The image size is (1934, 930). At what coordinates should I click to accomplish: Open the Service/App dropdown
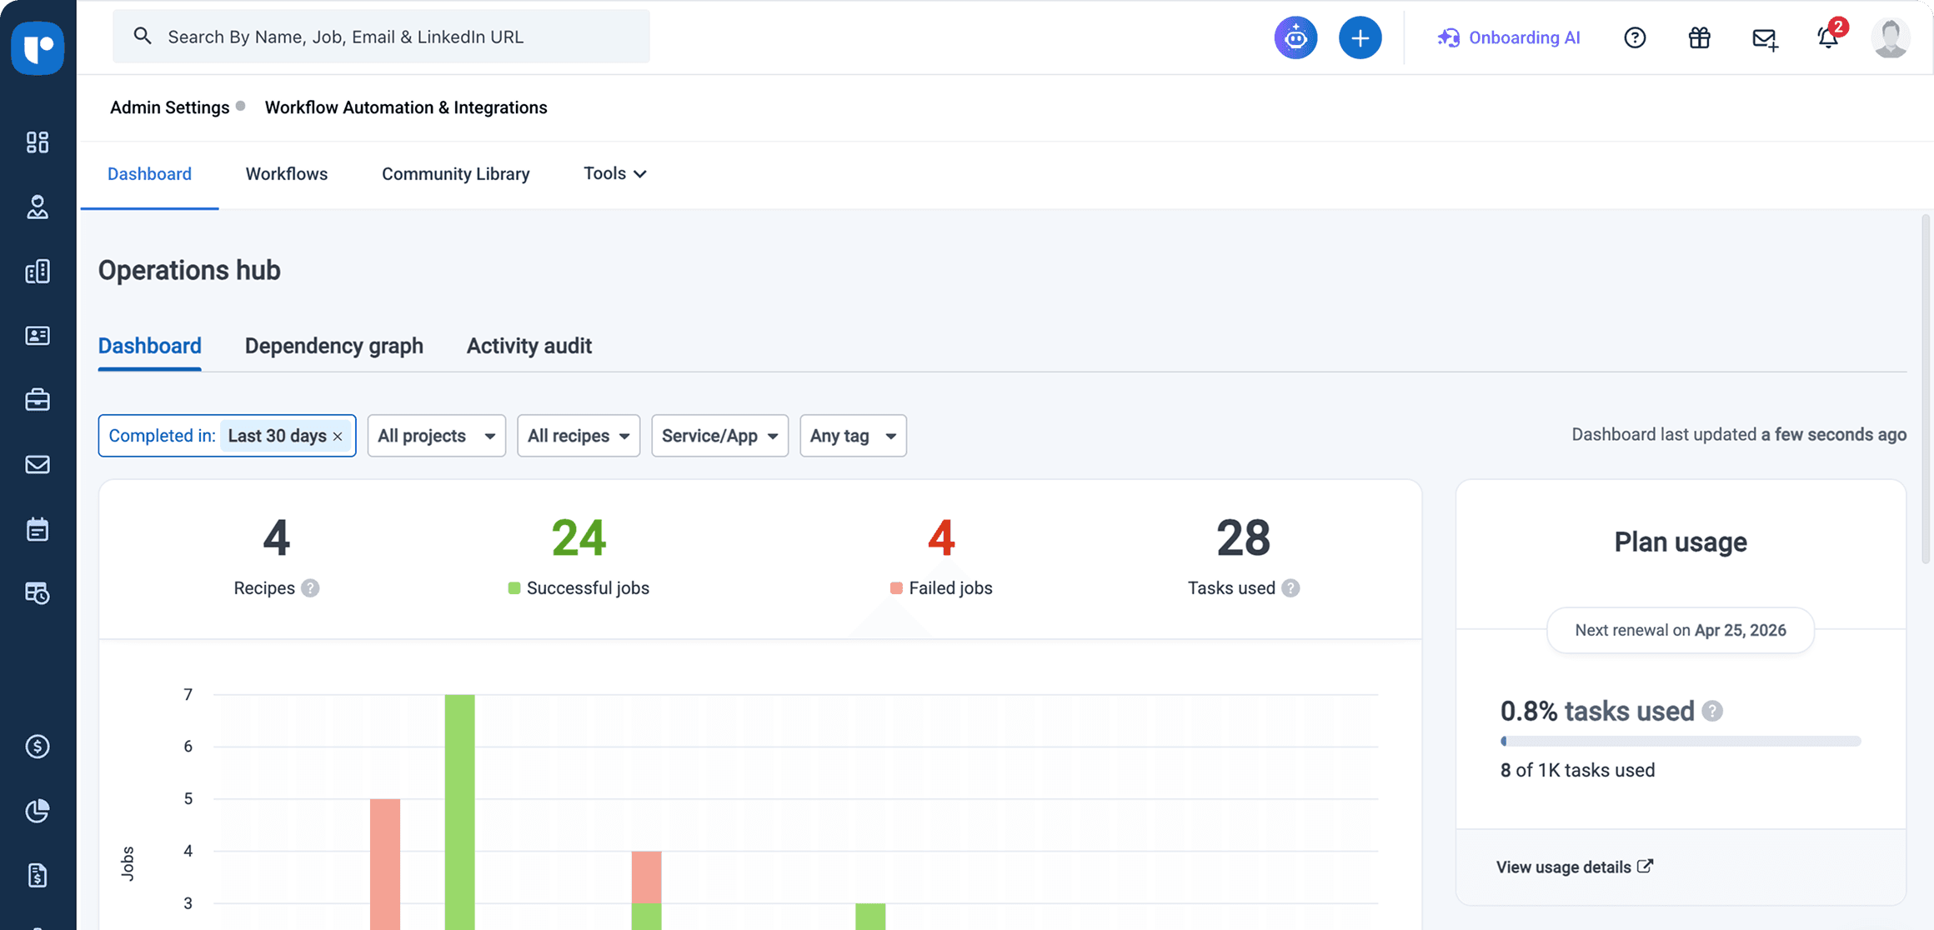pos(719,436)
